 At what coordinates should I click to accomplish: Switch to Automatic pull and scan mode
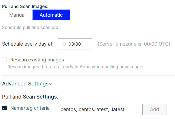[51, 15]
